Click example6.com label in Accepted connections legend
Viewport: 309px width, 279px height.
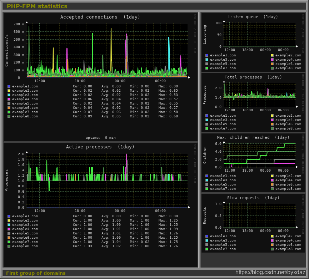[25, 108]
